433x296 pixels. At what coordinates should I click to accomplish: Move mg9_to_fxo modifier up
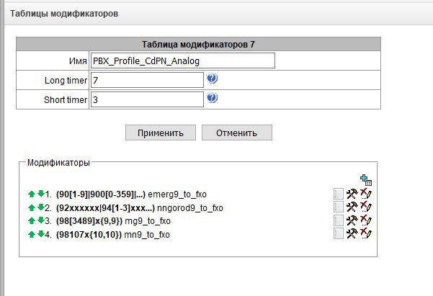tap(32, 220)
